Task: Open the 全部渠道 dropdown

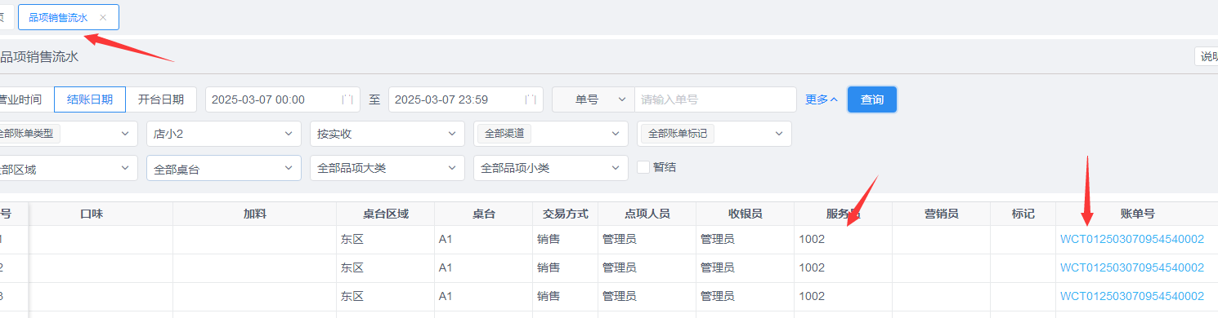Action: pyautogui.click(x=550, y=134)
